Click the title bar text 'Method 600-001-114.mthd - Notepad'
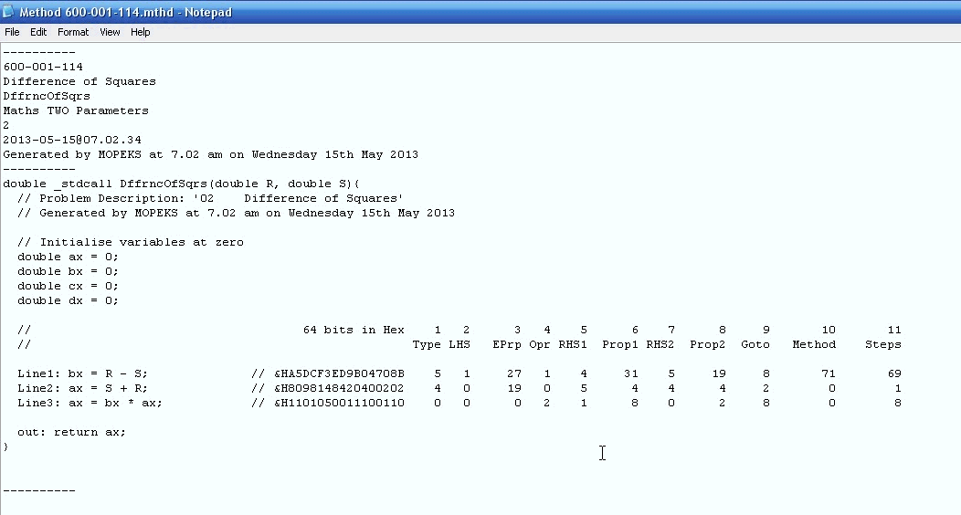 [x=126, y=12]
